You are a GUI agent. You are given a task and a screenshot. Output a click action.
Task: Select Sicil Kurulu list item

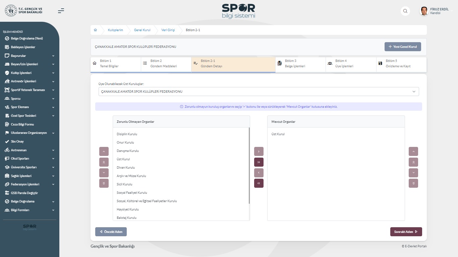tap(181, 184)
